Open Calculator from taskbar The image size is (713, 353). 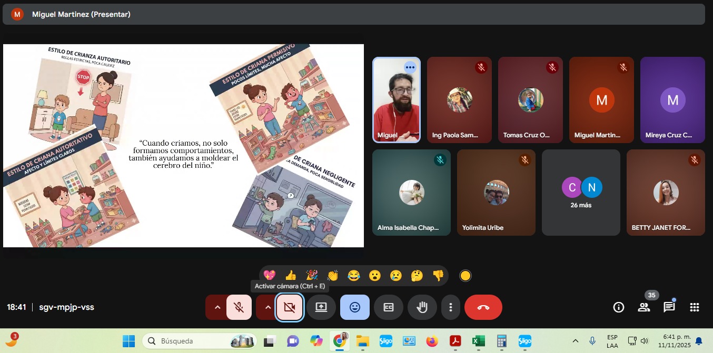[501, 341]
